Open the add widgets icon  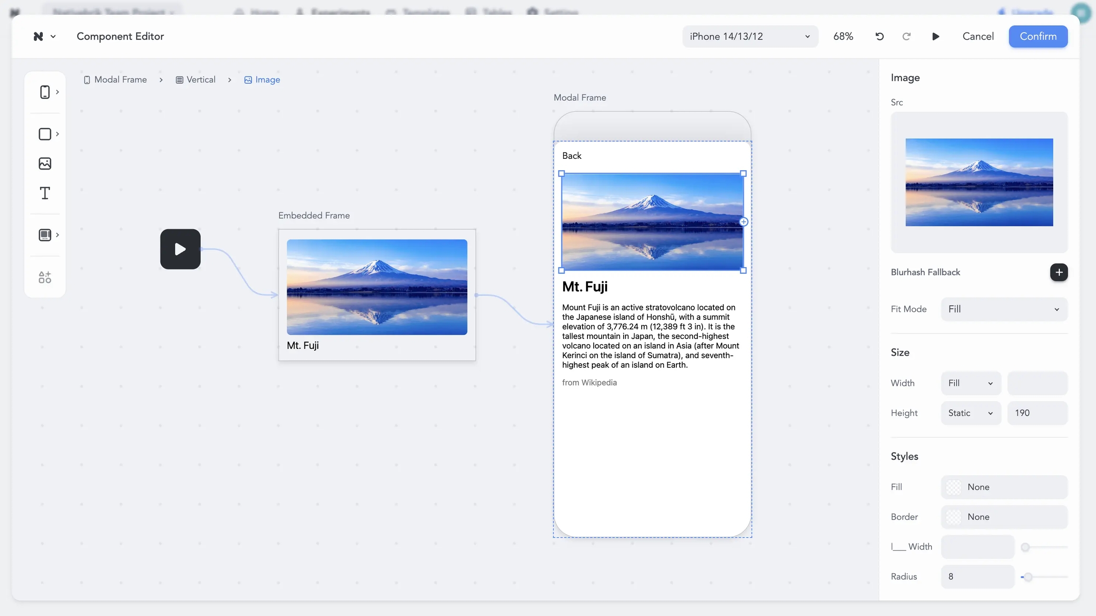point(45,277)
